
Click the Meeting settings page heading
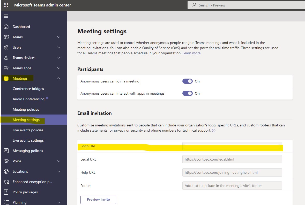click(102, 31)
